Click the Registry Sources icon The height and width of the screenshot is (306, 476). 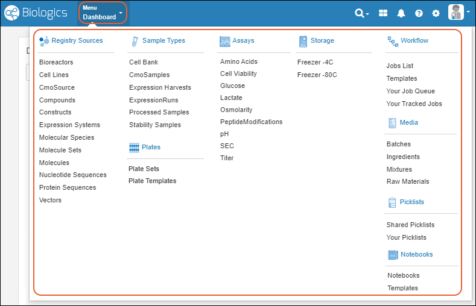44,41
